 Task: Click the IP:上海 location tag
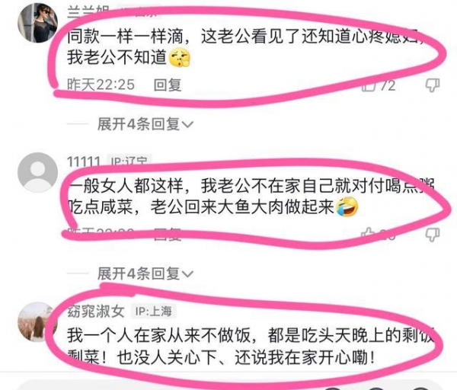154,312
